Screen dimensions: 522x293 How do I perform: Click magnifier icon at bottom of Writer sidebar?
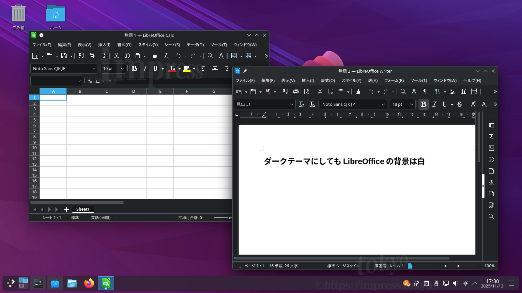(491, 216)
